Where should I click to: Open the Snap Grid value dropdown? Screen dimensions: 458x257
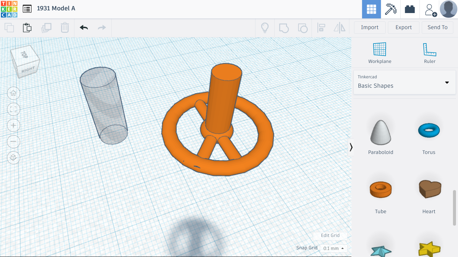click(333, 248)
